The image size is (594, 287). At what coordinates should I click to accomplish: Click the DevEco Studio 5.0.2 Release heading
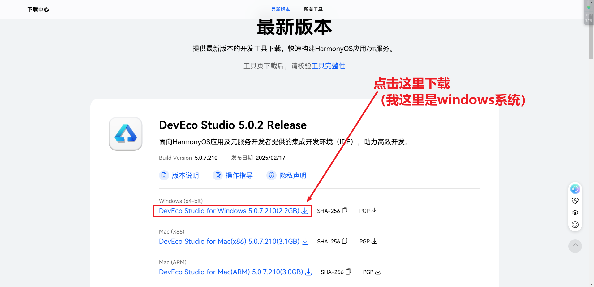233,125
